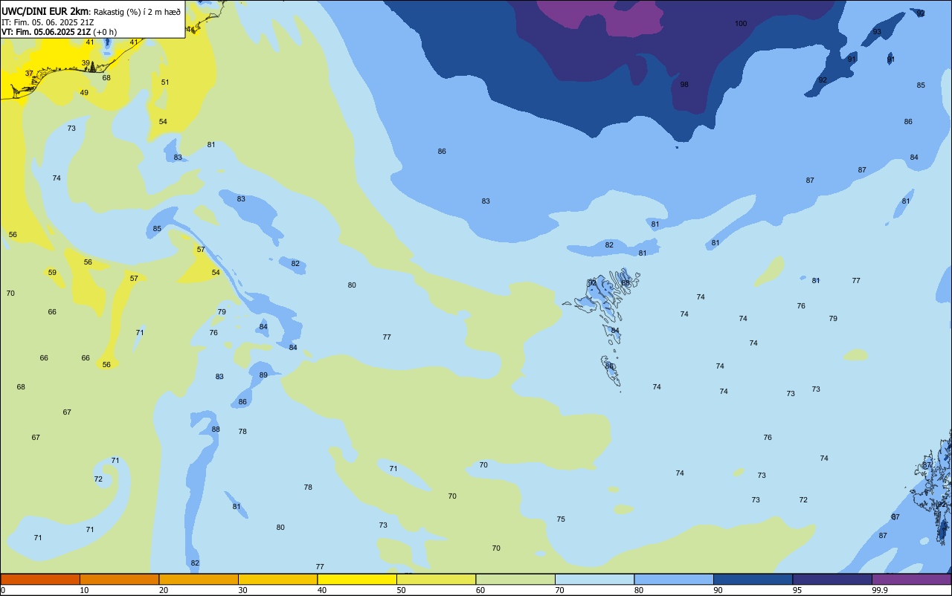Click the dark blue 90–95 legend swatch

click(753, 579)
